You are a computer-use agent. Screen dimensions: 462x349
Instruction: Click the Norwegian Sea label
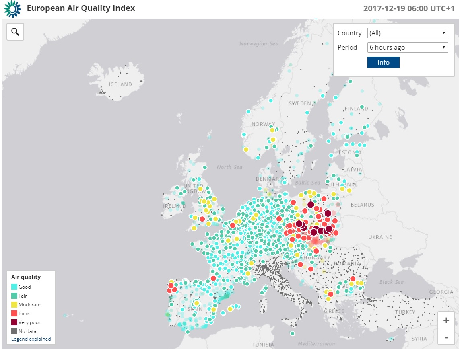pos(259,44)
